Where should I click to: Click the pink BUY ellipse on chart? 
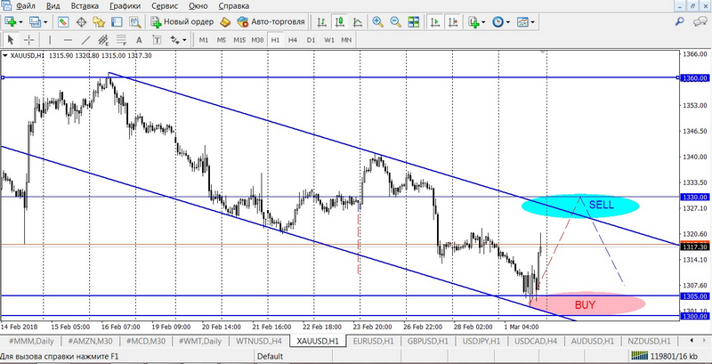click(587, 304)
